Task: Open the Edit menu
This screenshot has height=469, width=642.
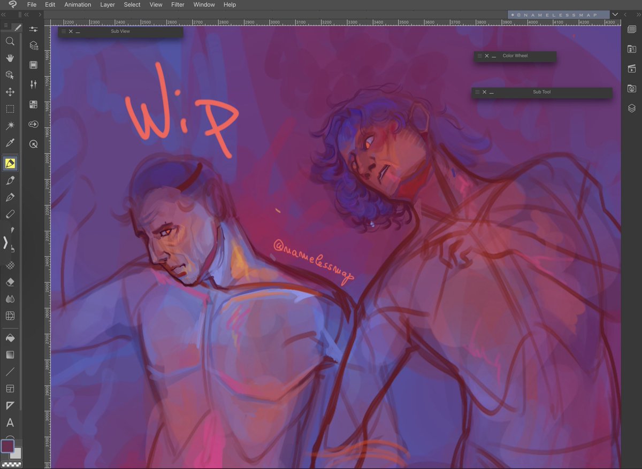Action: pyautogui.click(x=50, y=4)
